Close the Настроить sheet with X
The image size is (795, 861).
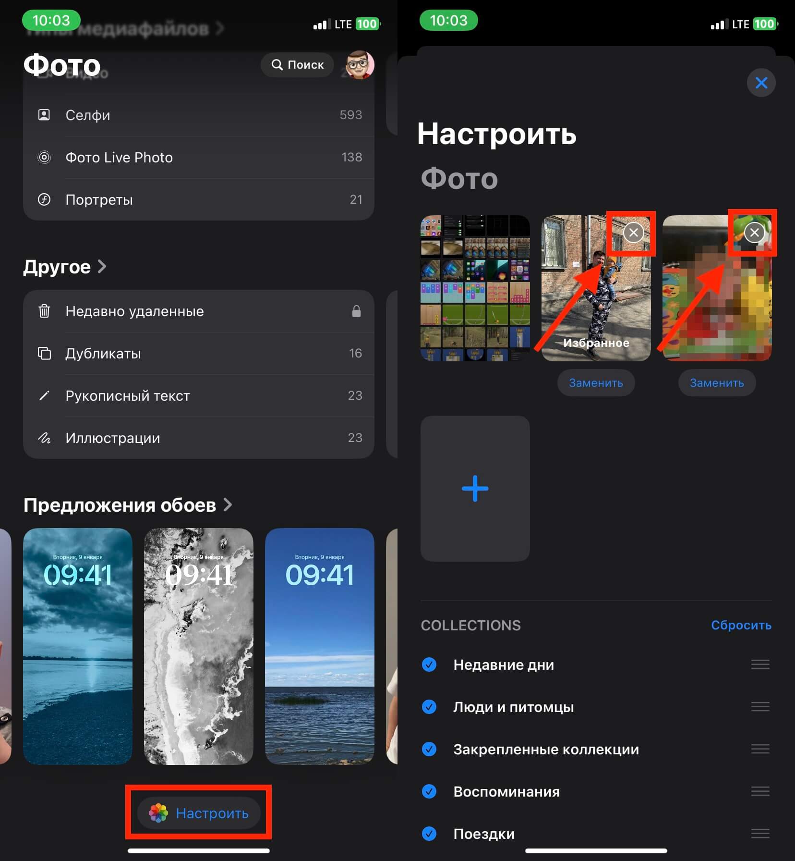pos(761,83)
